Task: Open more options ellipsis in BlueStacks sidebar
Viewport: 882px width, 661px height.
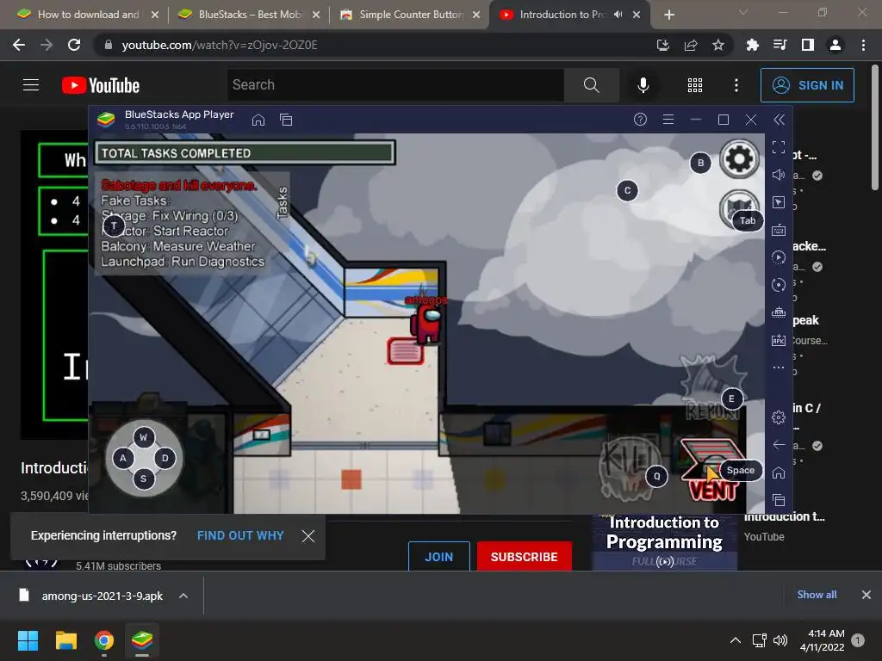Action: 779,368
